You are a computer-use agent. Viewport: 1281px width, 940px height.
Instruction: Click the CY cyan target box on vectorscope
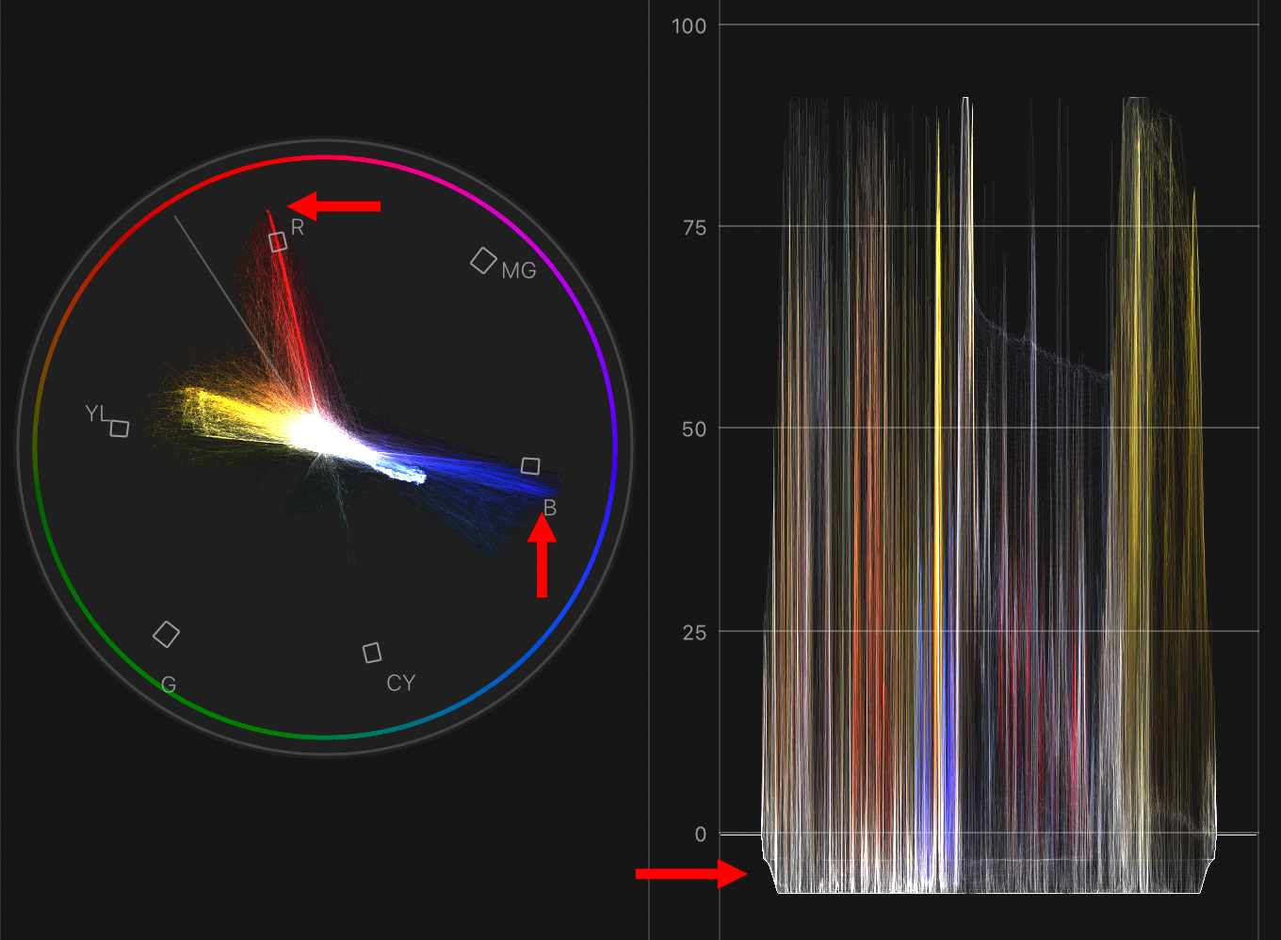tap(372, 652)
